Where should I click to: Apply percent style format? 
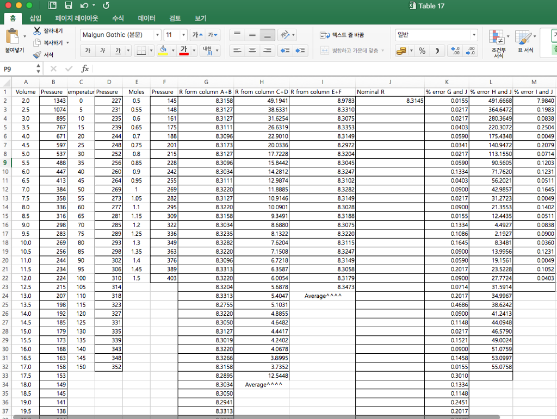click(x=422, y=51)
